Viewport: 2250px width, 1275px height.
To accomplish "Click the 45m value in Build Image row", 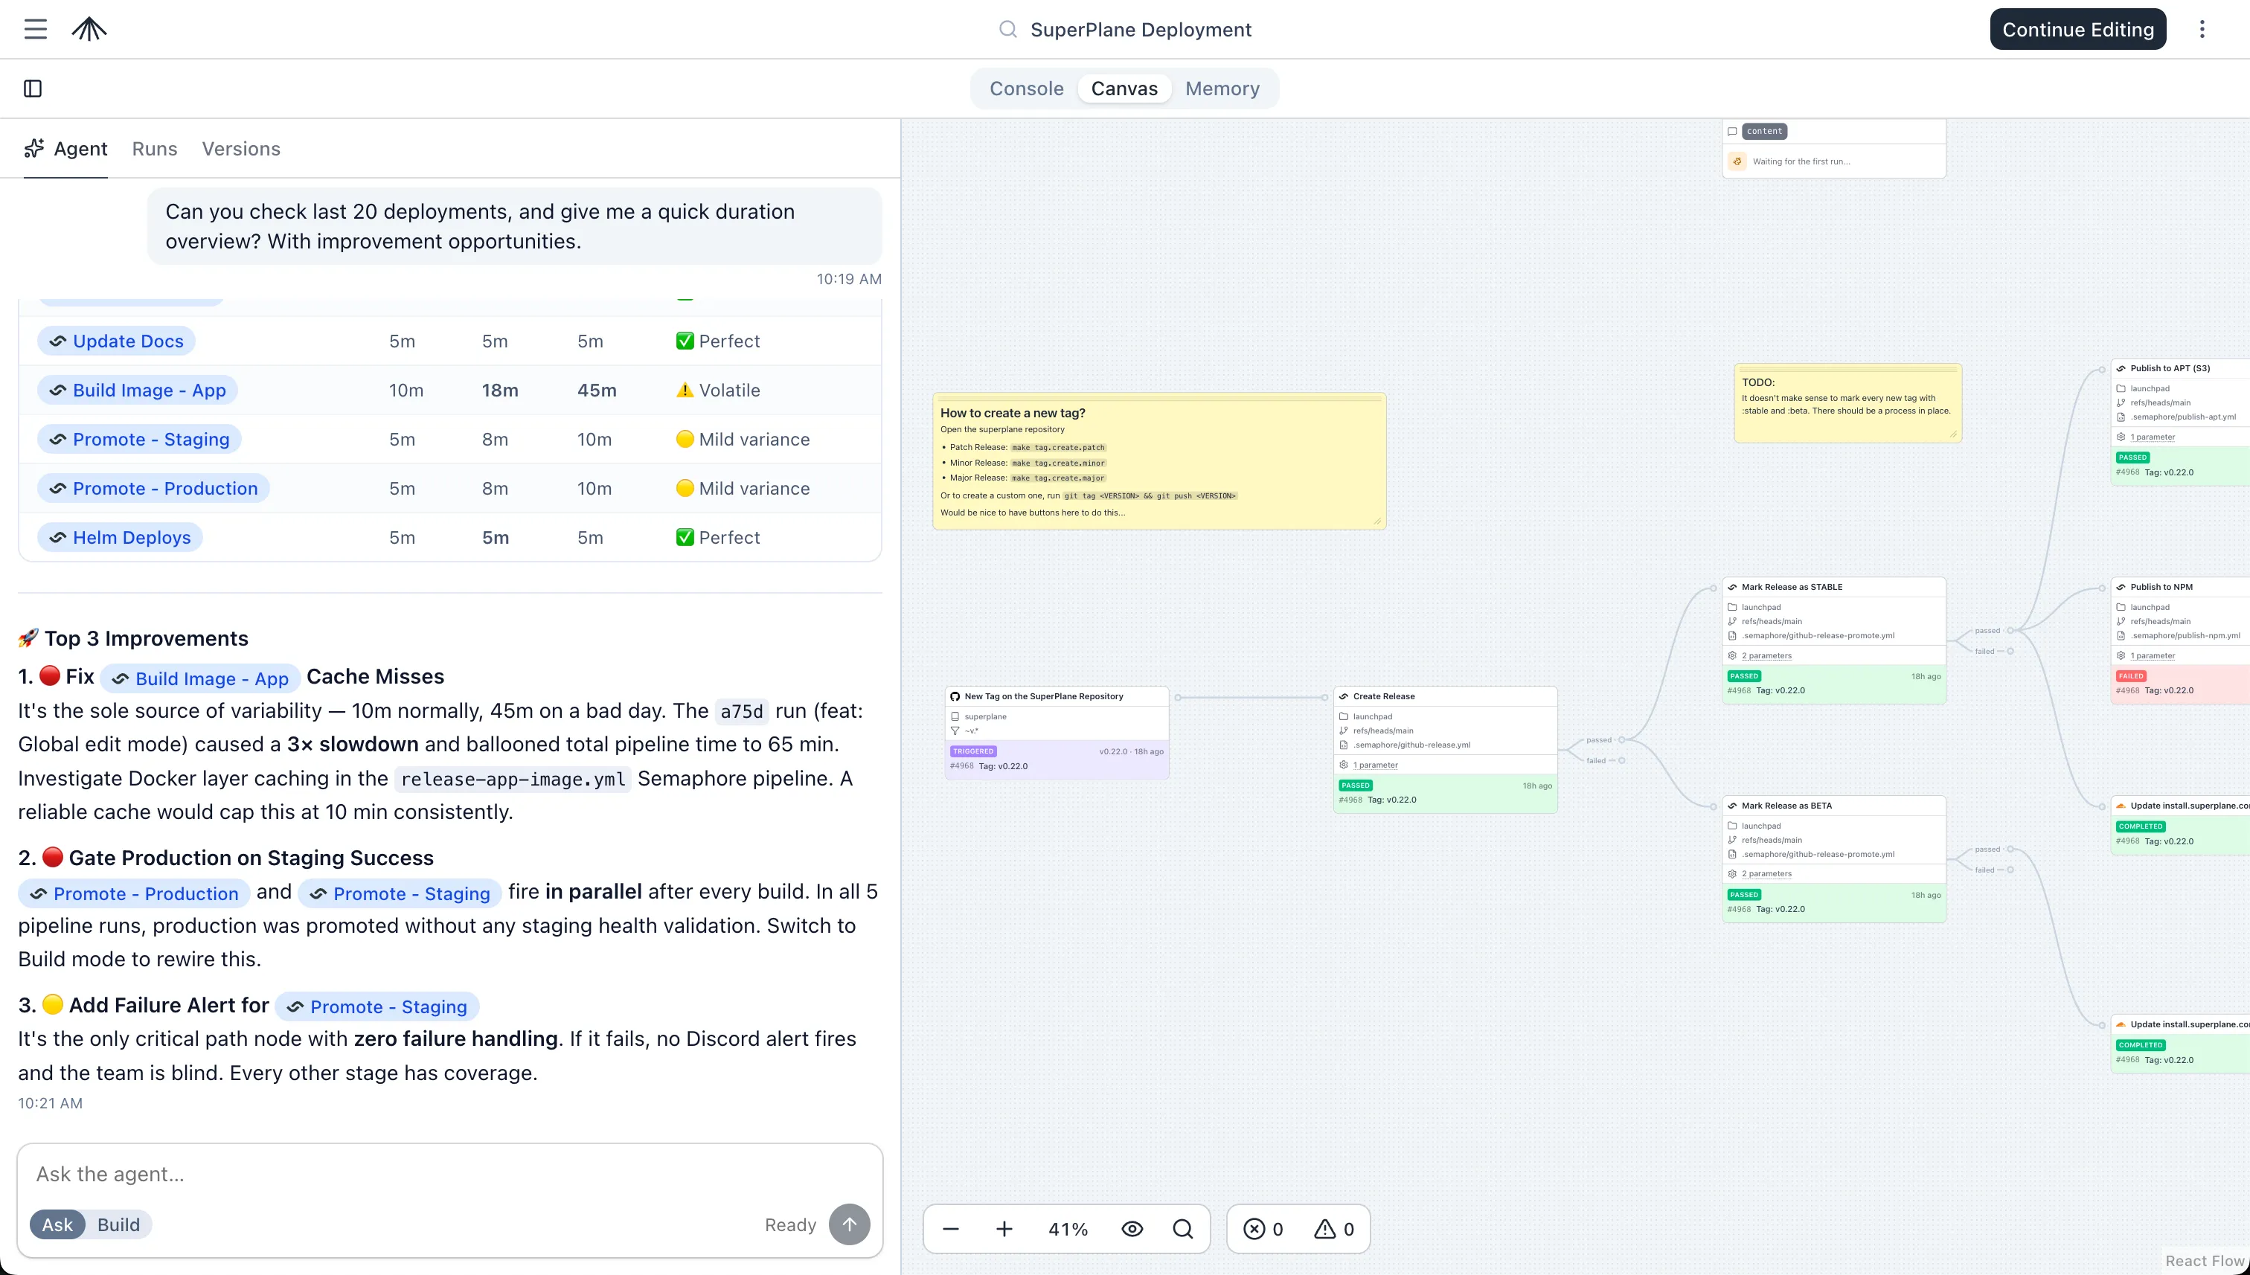I will (x=597, y=390).
